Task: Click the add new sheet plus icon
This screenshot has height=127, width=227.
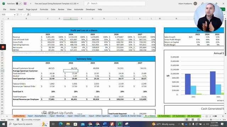Action: pos(206,116)
